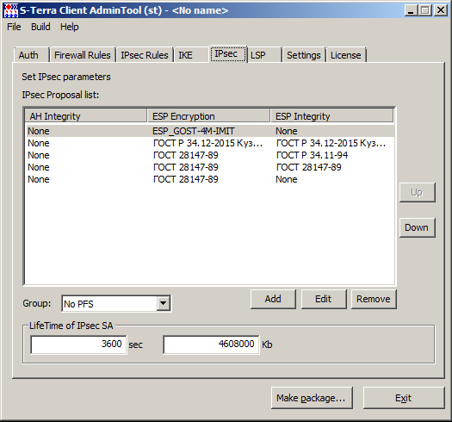This screenshot has width=452, height=422.
Task: Click the Make package button
Action: pyautogui.click(x=312, y=398)
